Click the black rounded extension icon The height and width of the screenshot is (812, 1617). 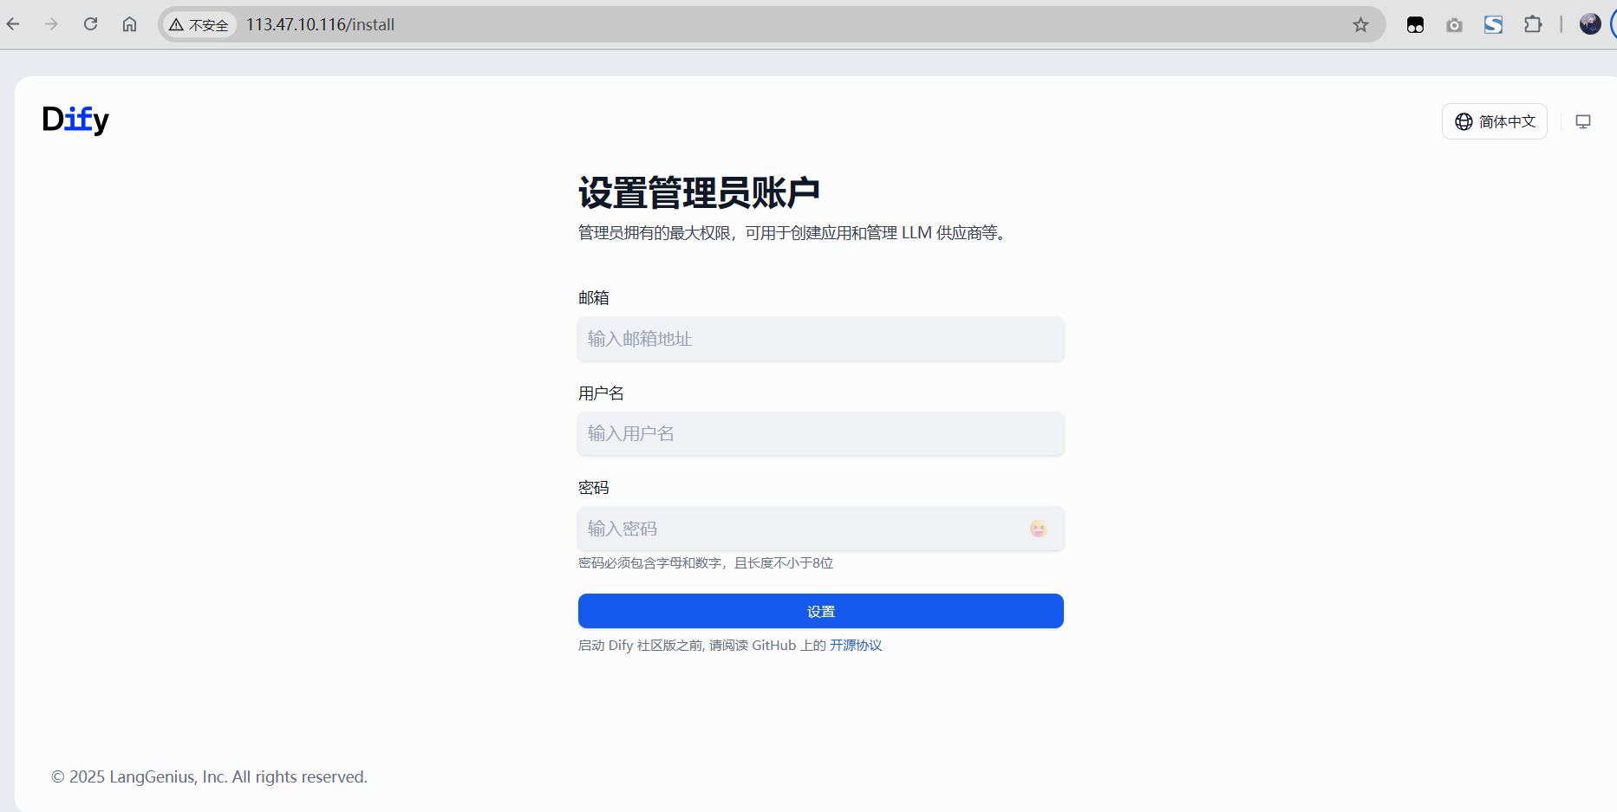(x=1415, y=23)
